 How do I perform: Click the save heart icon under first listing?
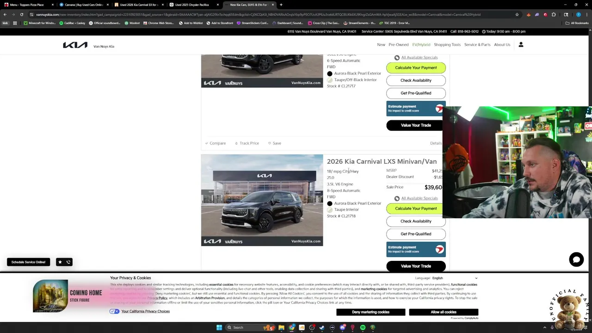point(270,143)
